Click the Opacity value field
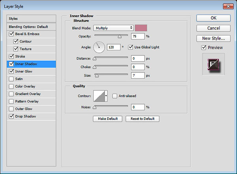 click(x=138, y=36)
